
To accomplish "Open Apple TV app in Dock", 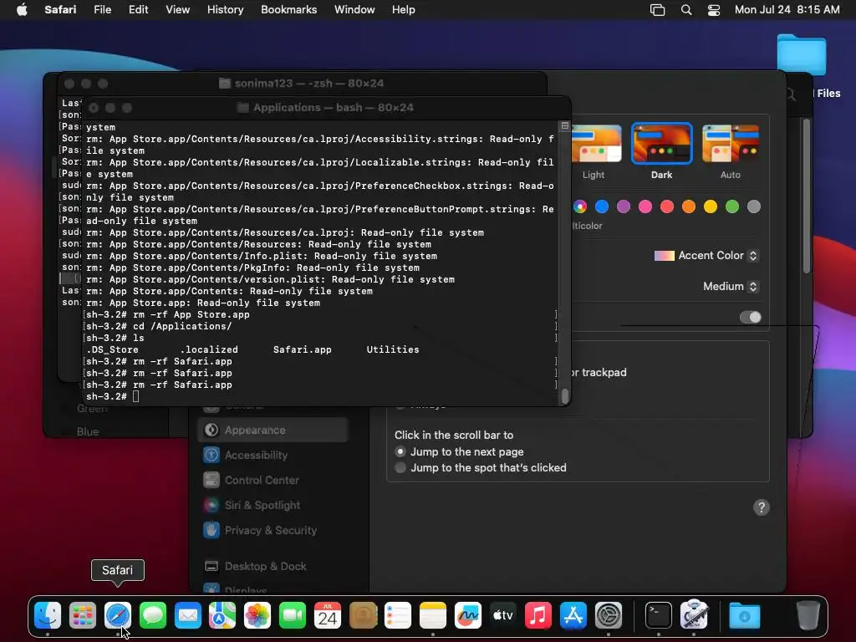I will 502,615.
